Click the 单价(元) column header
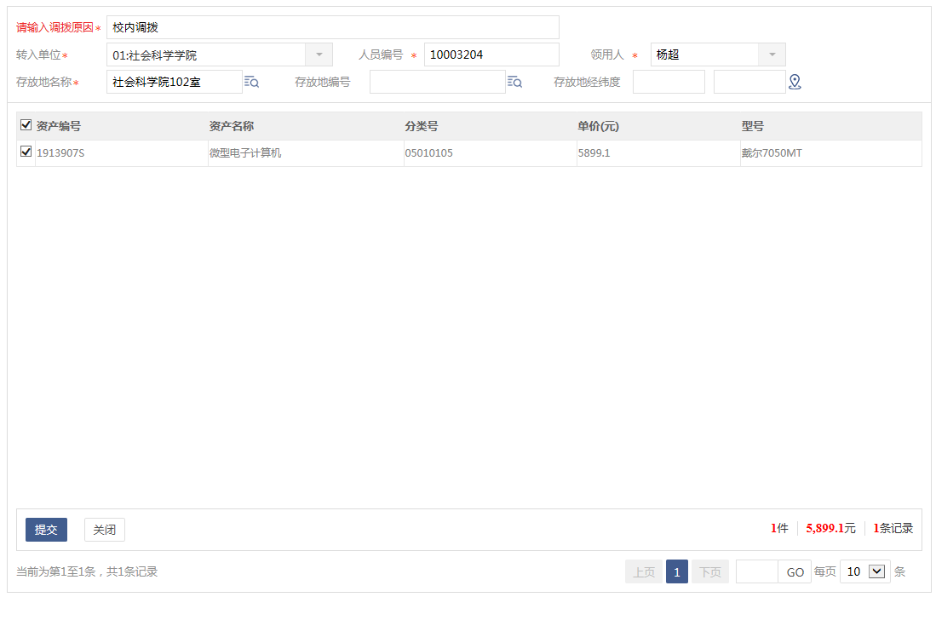The width and height of the screenshot is (936, 620). (x=598, y=126)
